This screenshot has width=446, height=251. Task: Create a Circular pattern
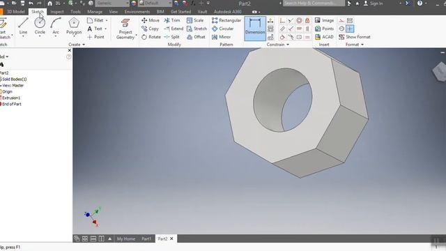pyautogui.click(x=223, y=29)
